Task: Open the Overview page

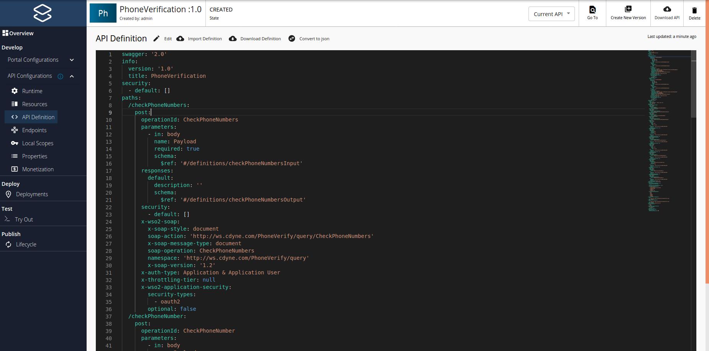Action: pos(18,33)
